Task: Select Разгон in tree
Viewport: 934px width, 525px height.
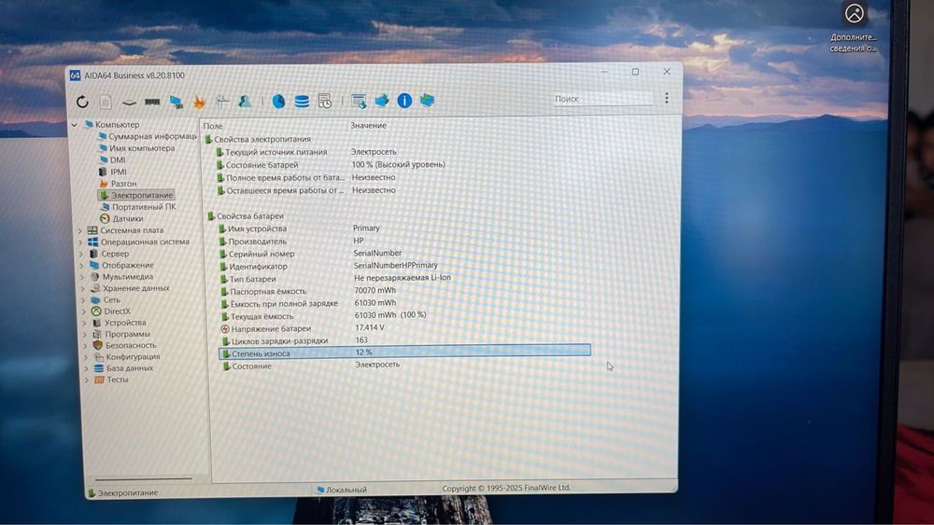Action: coord(118,184)
